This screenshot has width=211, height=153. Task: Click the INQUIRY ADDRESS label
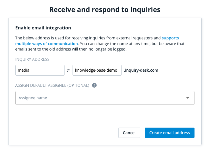(32, 59)
